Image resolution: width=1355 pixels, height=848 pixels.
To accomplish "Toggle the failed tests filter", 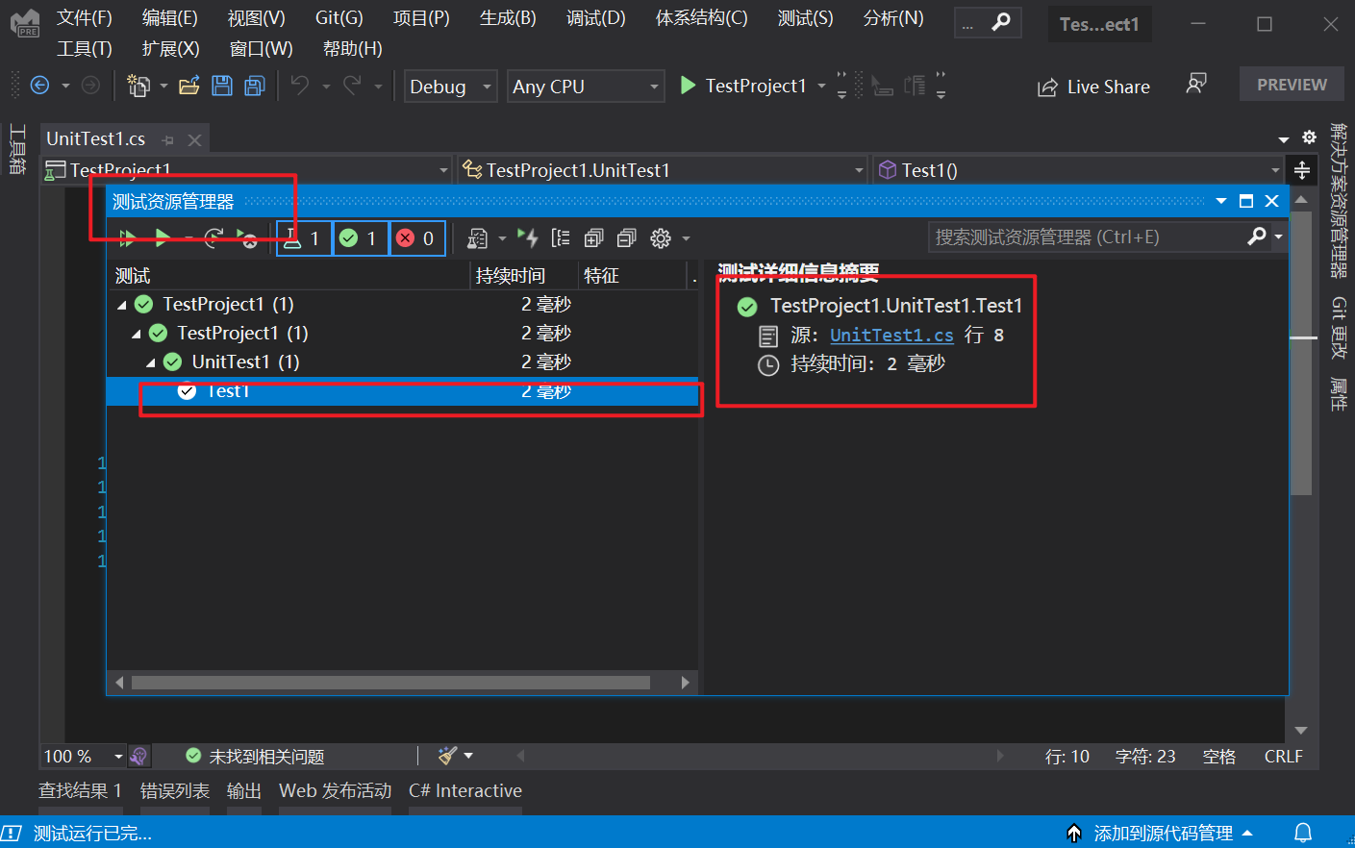I will [x=416, y=237].
